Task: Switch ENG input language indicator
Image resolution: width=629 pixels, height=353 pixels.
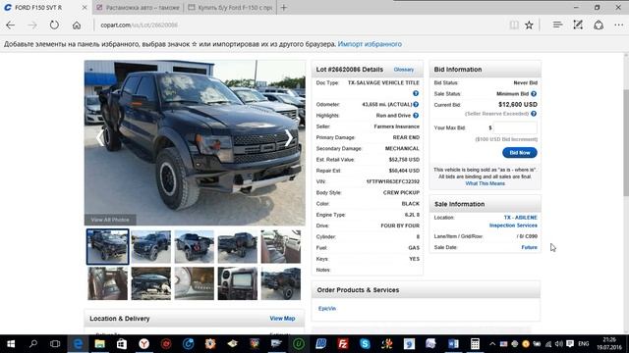Action: tap(583, 344)
